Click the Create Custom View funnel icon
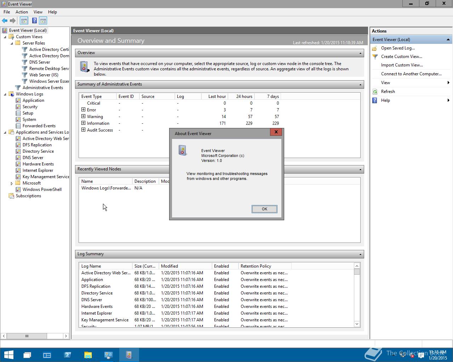 coord(375,57)
